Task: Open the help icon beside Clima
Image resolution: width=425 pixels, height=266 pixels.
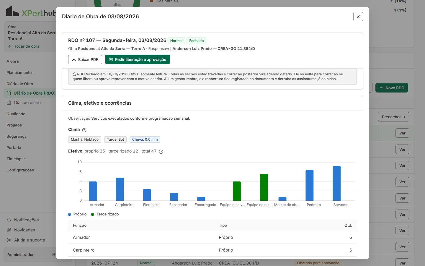Action: click(x=84, y=130)
